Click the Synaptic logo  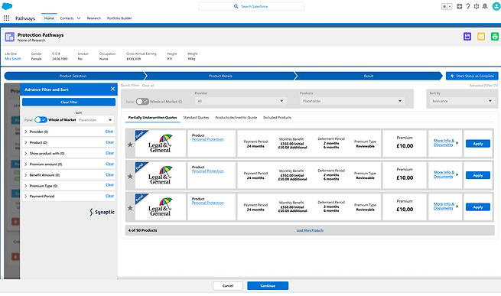[x=102, y=212]
